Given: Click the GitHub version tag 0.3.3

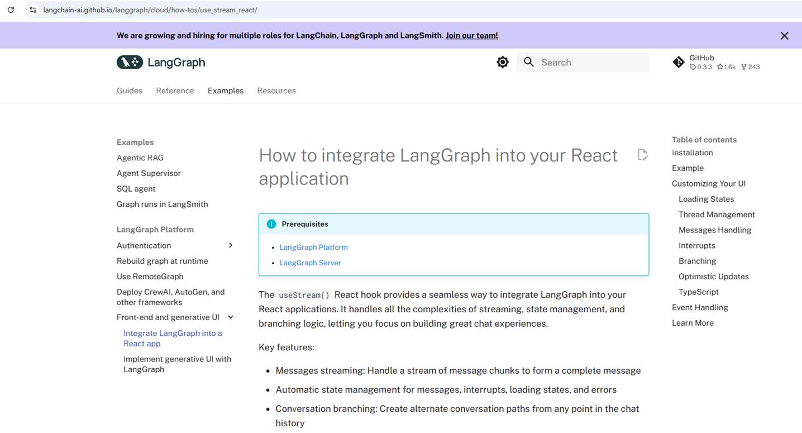Looking at the screenshot, I should click(x=700, y=67).
